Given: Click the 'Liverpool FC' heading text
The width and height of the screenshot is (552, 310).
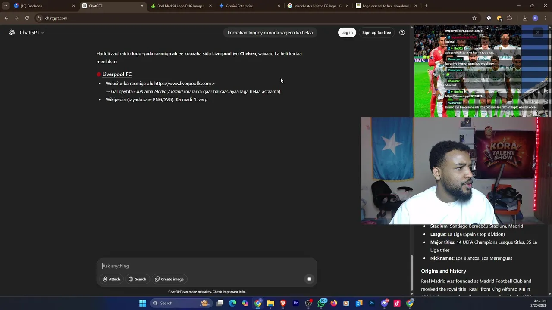Looking at the screenshot, I should coord(117,74).
